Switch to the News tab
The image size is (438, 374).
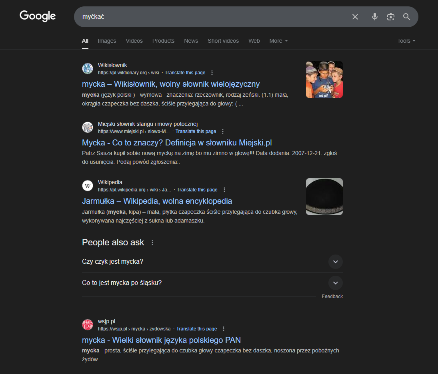pos(191,41)
